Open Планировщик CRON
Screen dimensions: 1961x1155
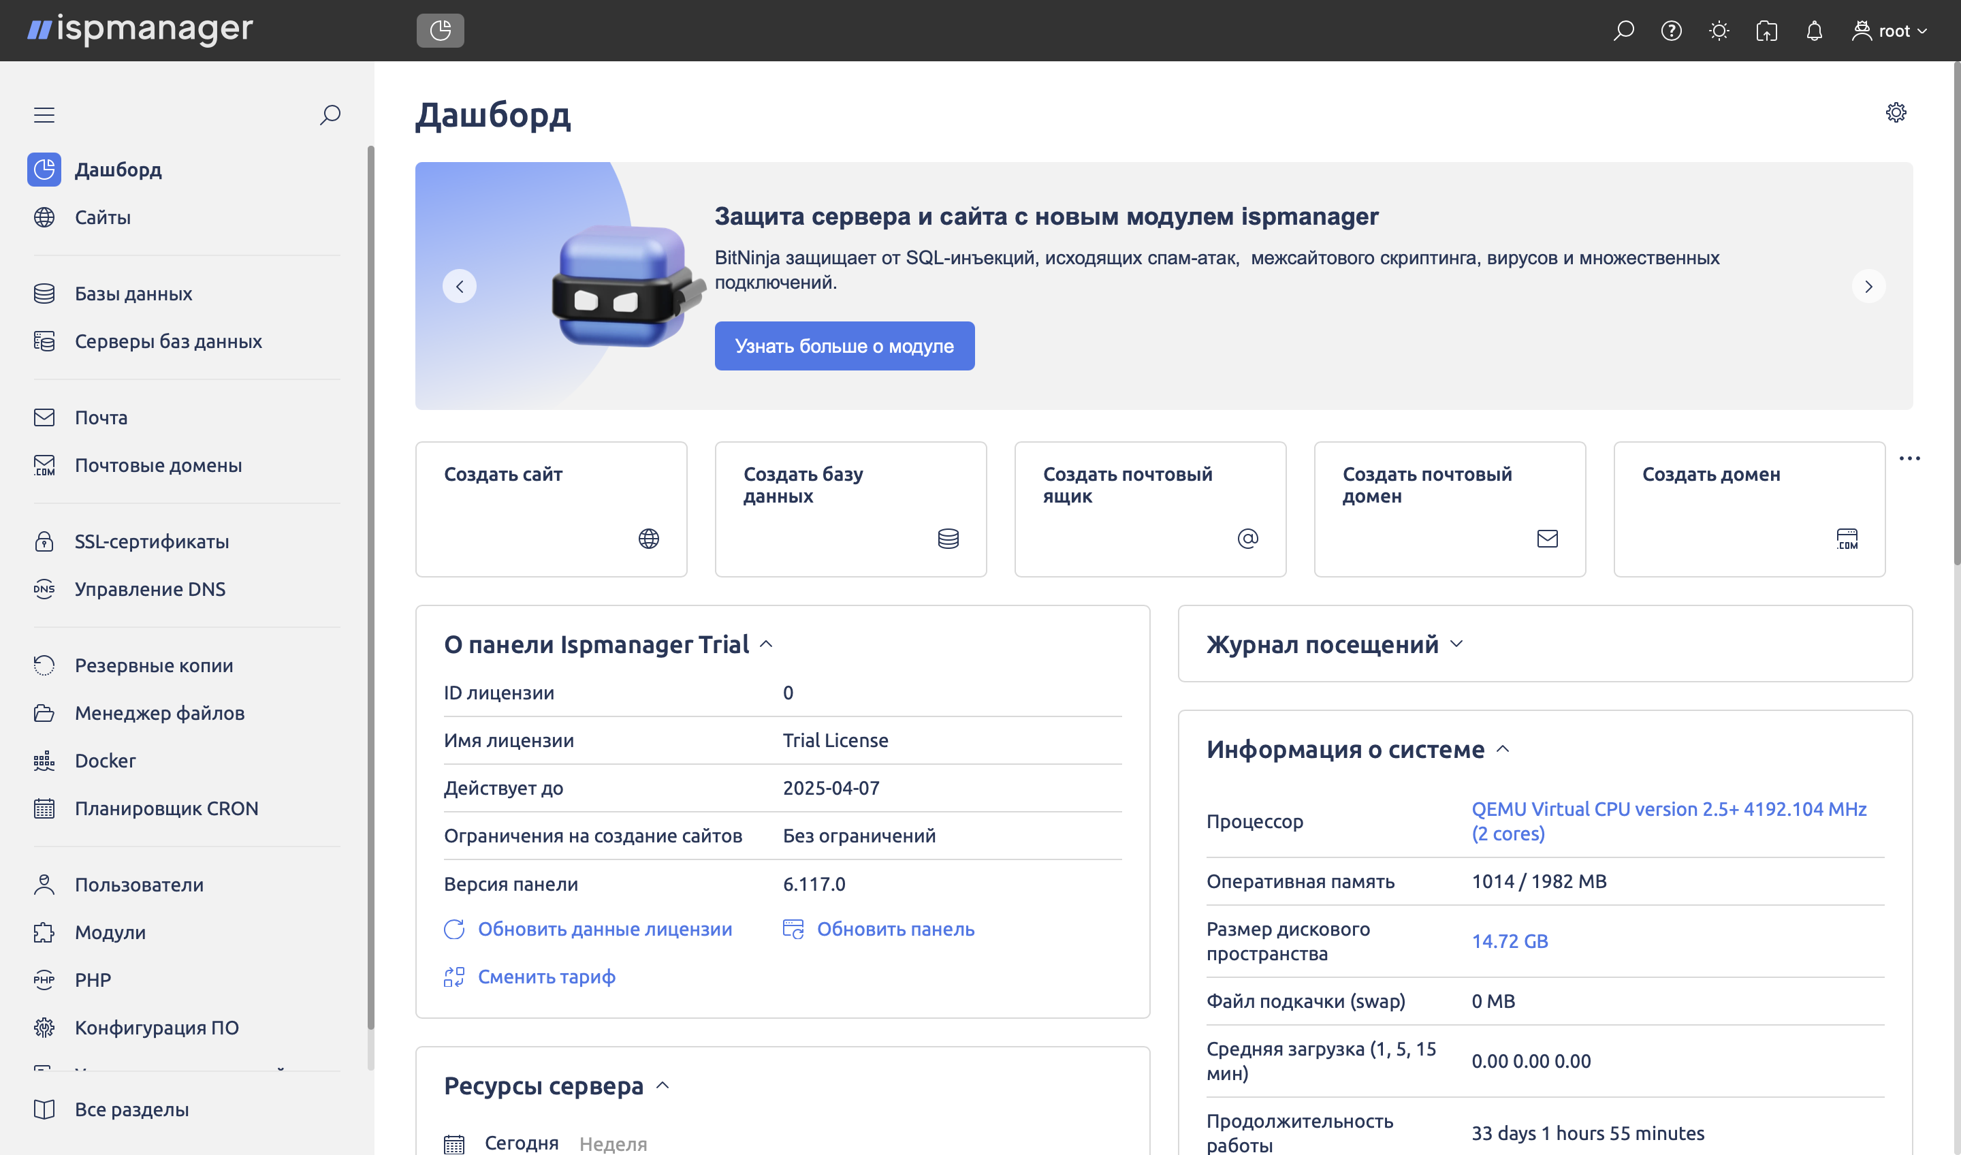pyautogui.click(x=167, y=808)
